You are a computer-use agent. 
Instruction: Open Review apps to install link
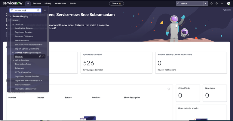(93, 70)
